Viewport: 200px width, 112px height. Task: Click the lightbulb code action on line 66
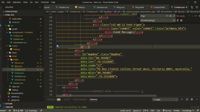[x=57, y=46]
